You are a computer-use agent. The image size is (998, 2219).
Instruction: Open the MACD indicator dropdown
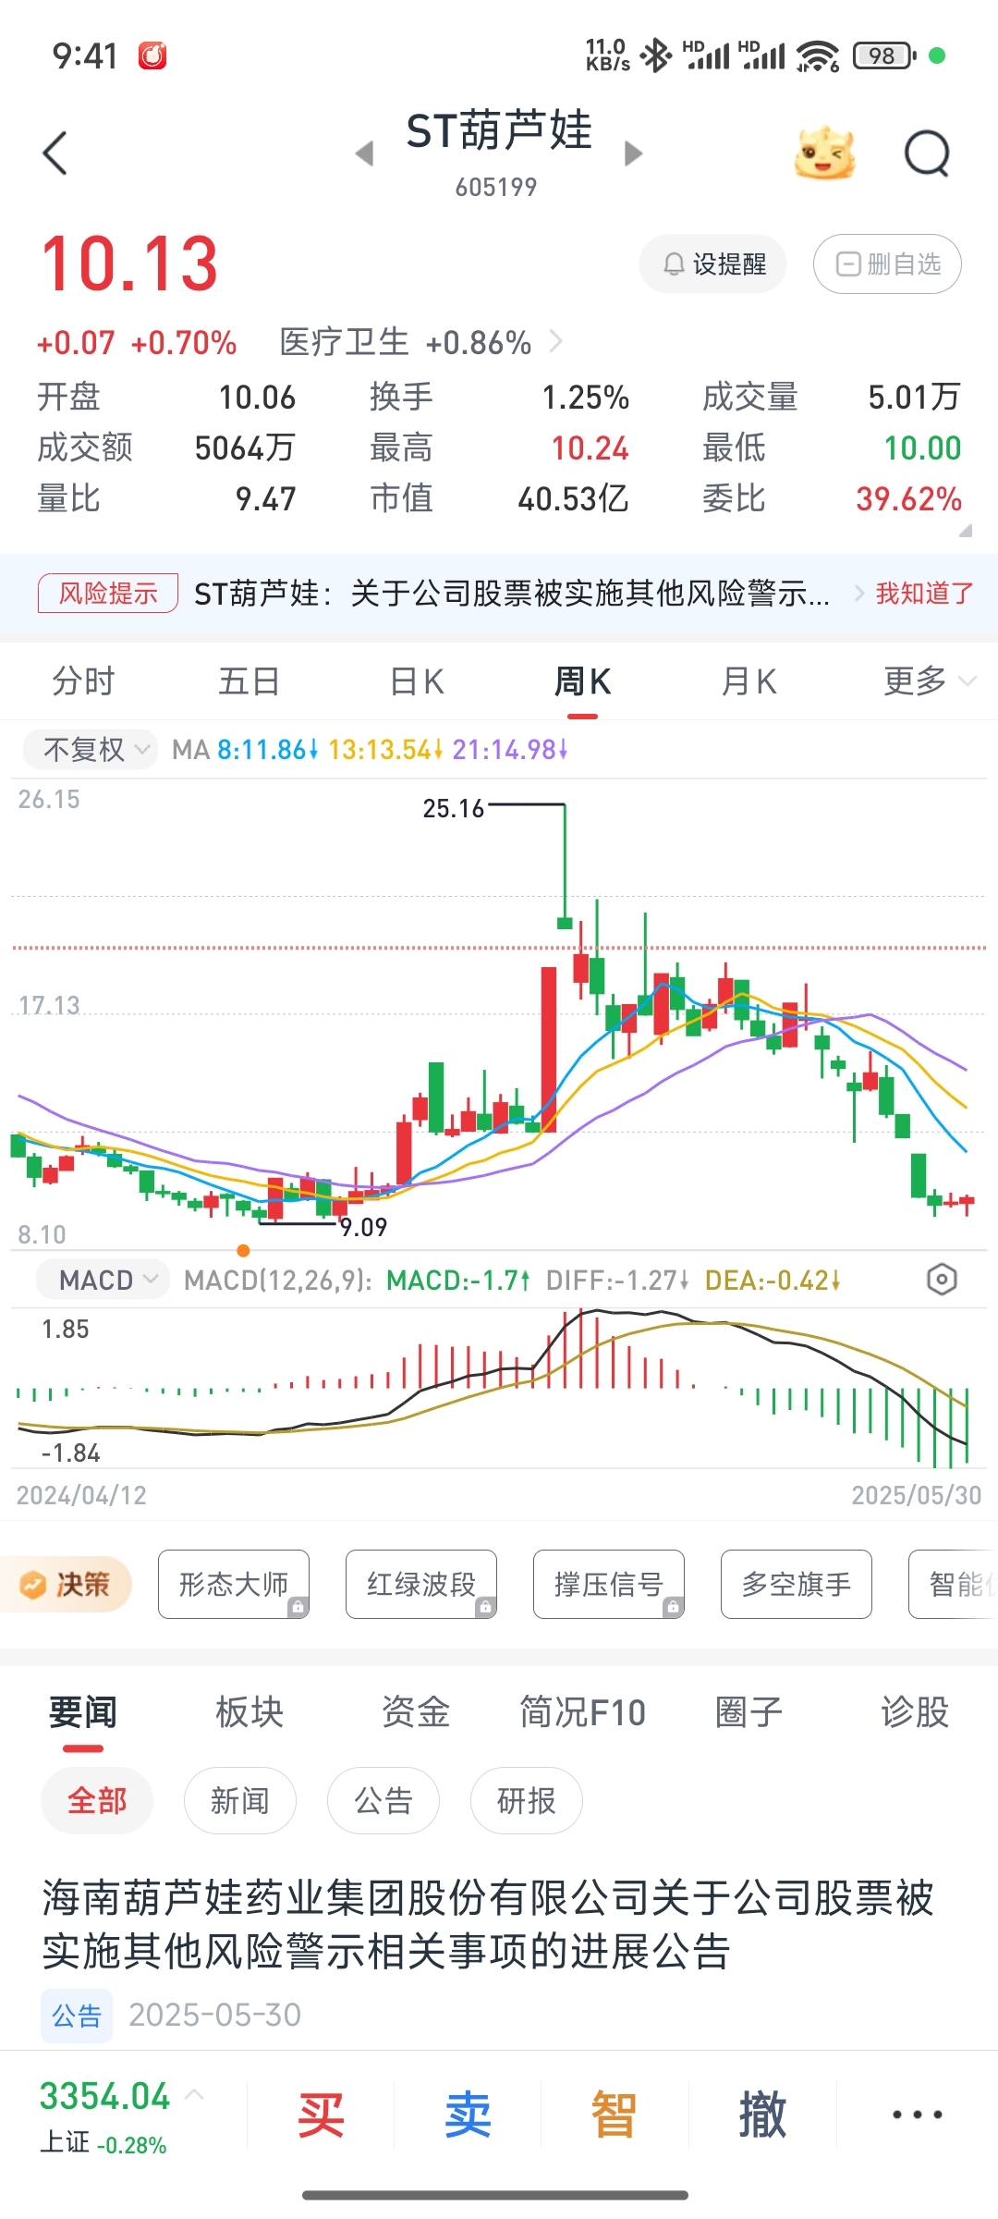click(103, 1281)
